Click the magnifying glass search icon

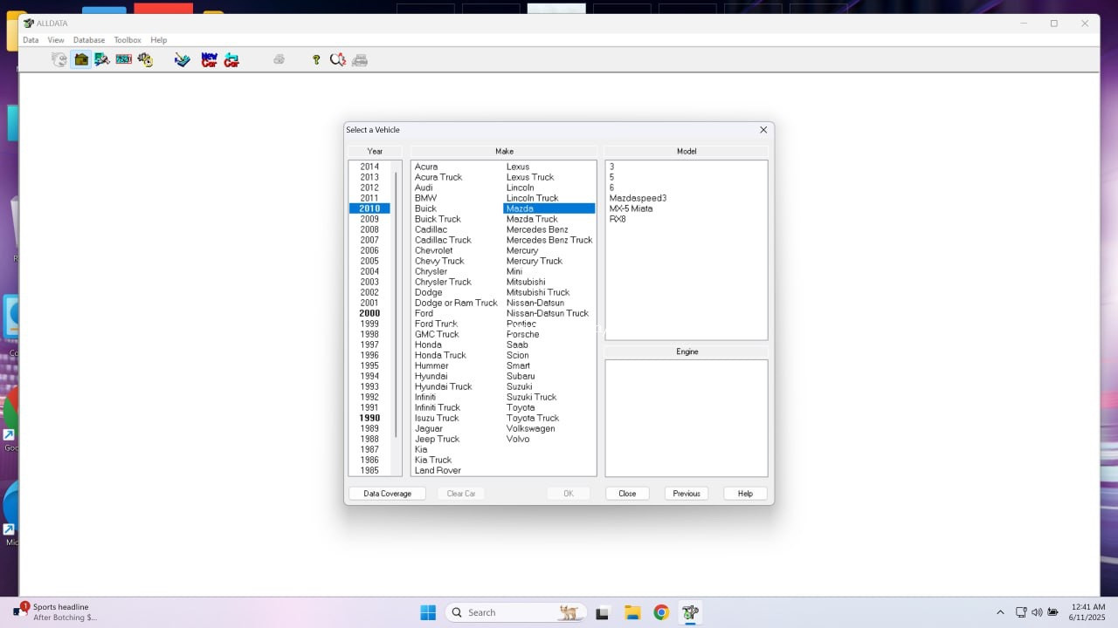click(x=338, y=59)
